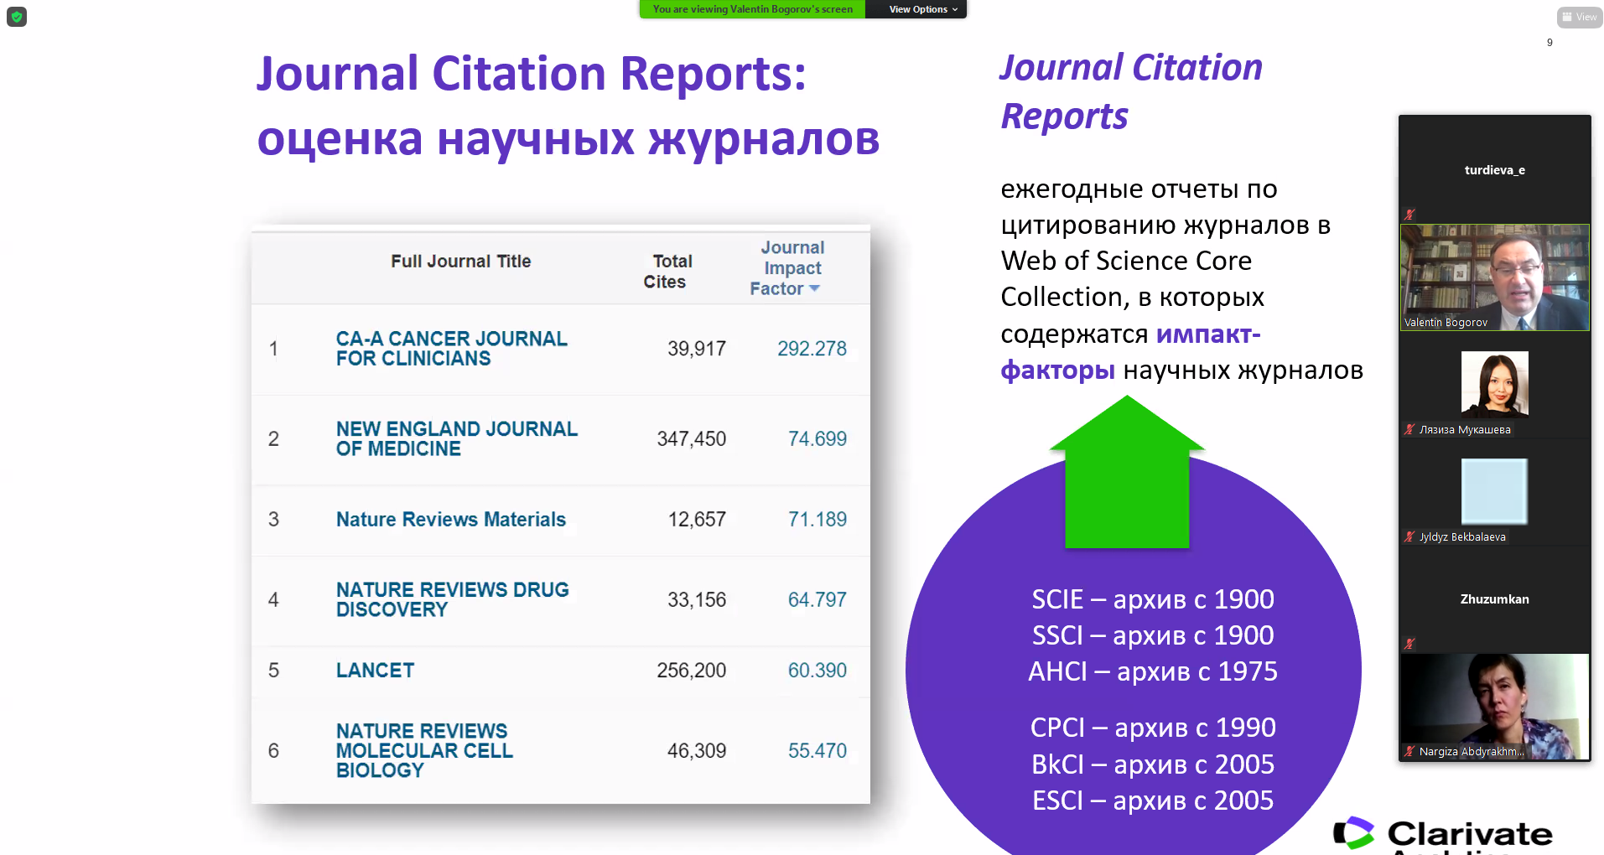Open New England Journal of Medicine link
Screen dimensions: 1604x855
click(x=456, y=438)
